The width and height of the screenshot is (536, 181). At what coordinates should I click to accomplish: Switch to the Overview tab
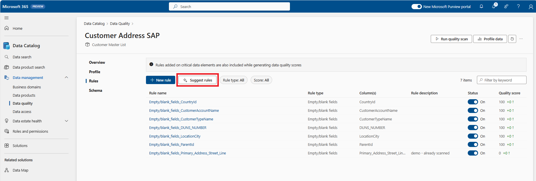(x=97, y=62)
